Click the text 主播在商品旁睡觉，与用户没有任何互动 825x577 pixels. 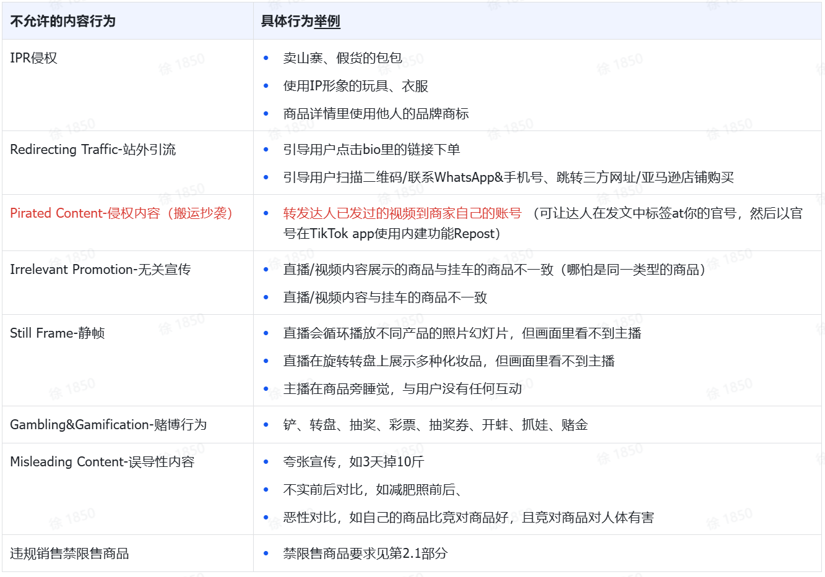coord(402,389)
